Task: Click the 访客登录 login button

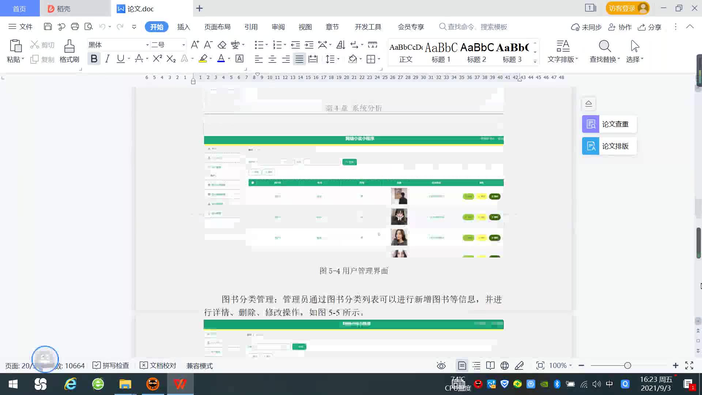Action: (627, 8)
